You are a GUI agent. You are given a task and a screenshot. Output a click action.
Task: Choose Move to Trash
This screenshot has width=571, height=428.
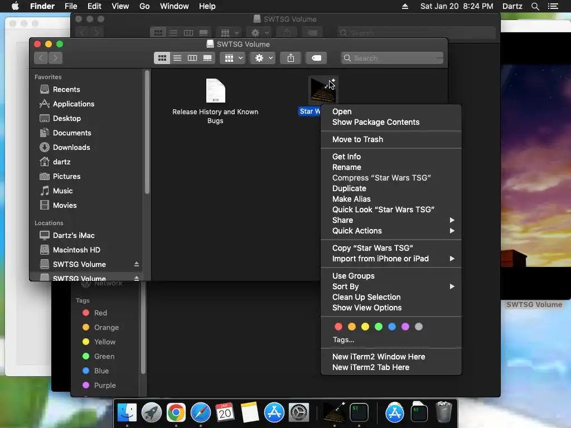391,139
